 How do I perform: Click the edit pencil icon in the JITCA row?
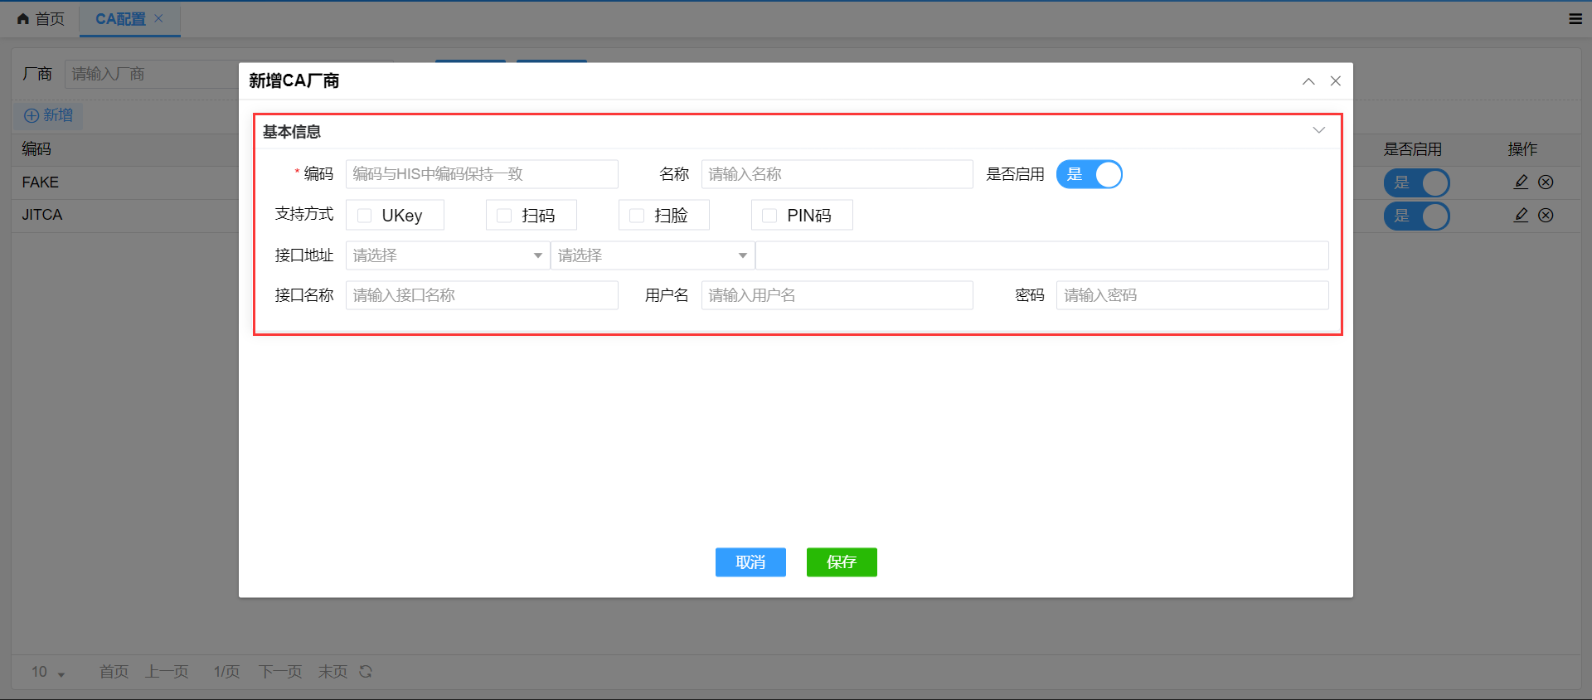tap(1521, 215)
